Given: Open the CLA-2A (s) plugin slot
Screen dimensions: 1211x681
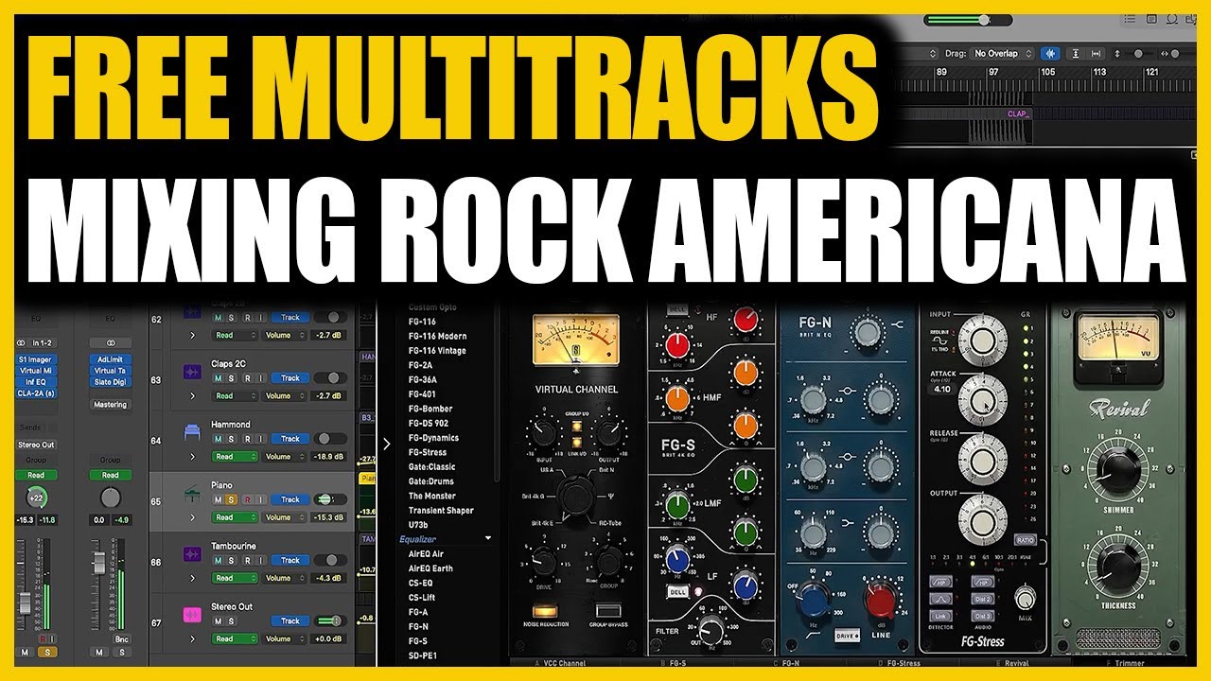Looking at the screenshot, I should click(x=36, y=393).
